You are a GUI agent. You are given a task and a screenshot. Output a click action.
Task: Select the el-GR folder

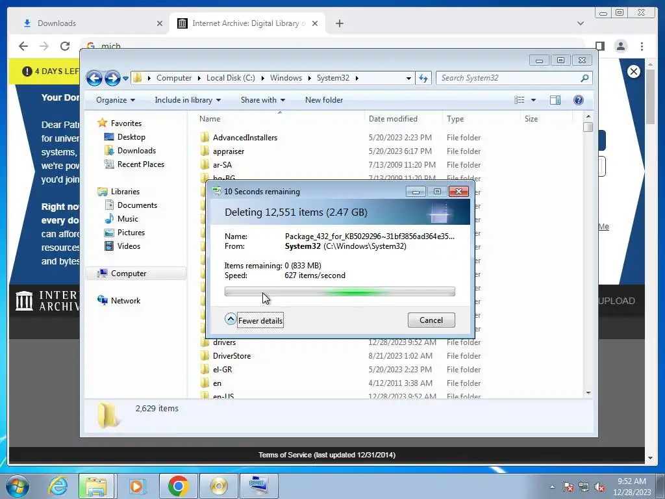222,370
